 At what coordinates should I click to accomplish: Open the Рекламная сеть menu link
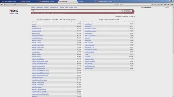pyautogui.click(x=54, y=8)
